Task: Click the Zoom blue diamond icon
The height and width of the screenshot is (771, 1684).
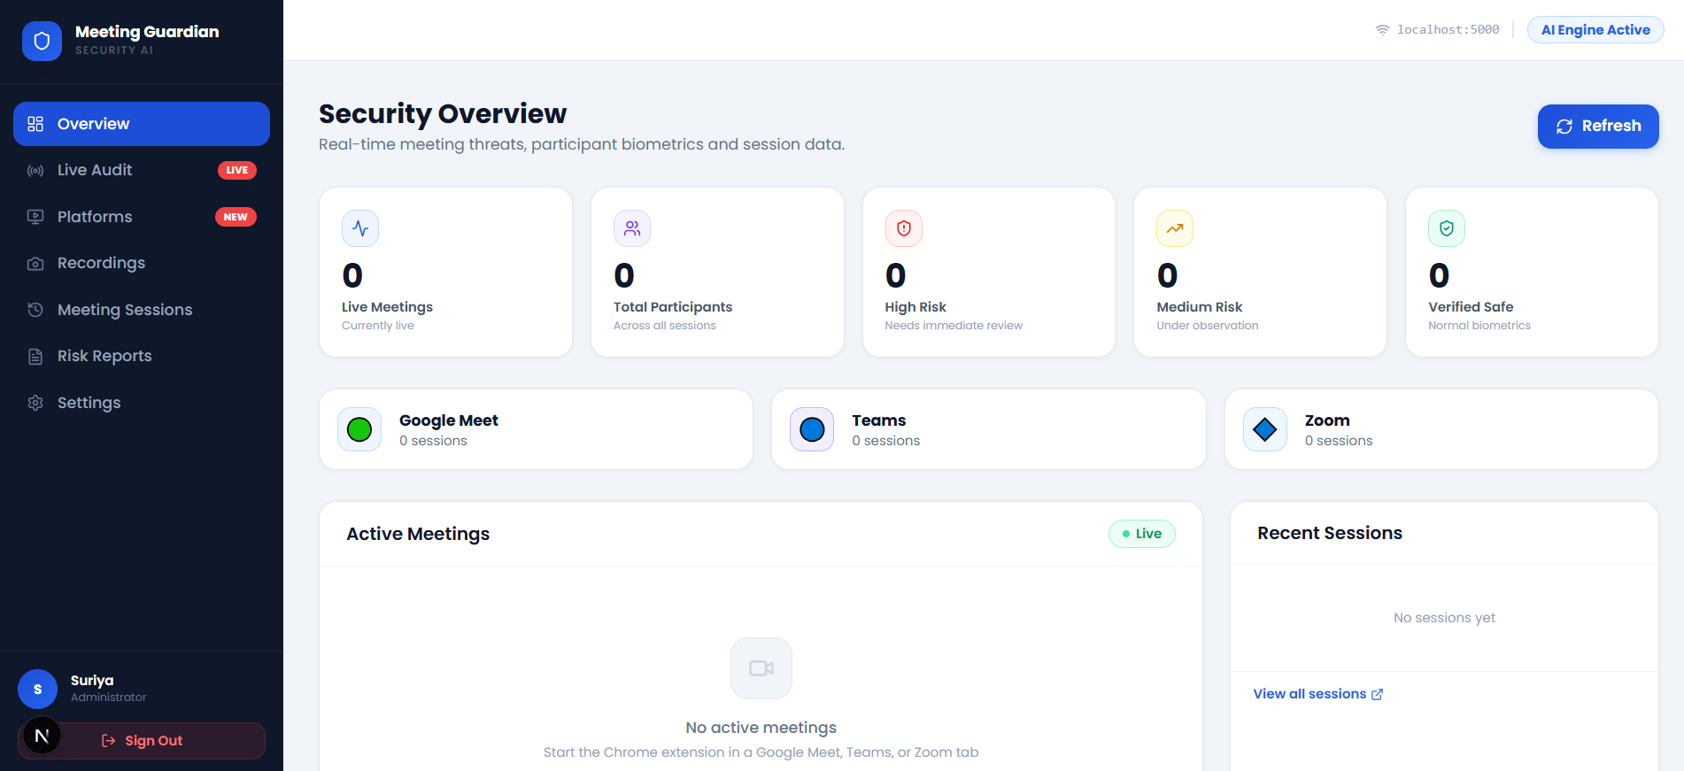Action: 1265,429
